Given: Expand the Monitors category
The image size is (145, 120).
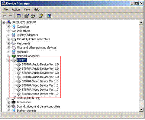Looking at the screenshot, I should (9, 52).
